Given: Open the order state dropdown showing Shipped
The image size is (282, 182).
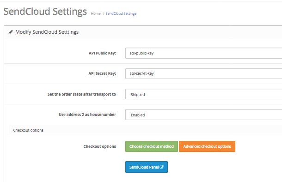Looking at the screenshot, I should [x=203, y=94].
